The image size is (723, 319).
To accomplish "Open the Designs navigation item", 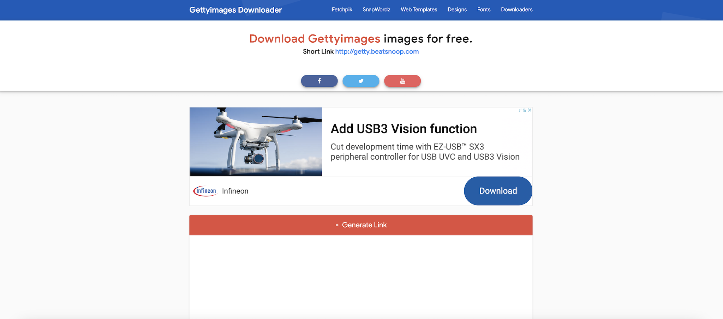I will (457, 10).
